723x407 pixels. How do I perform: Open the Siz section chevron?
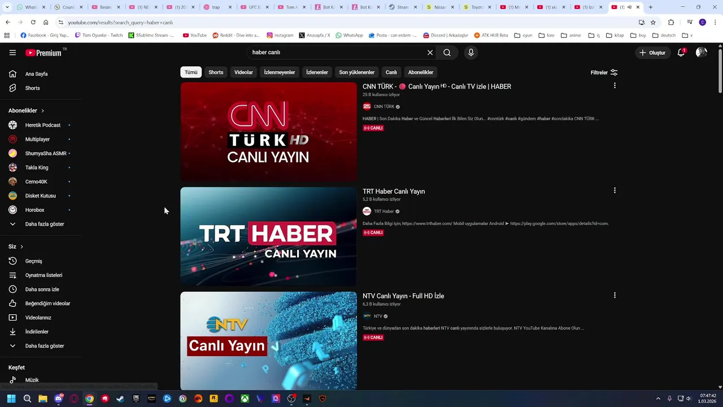[x=21, y=246]
